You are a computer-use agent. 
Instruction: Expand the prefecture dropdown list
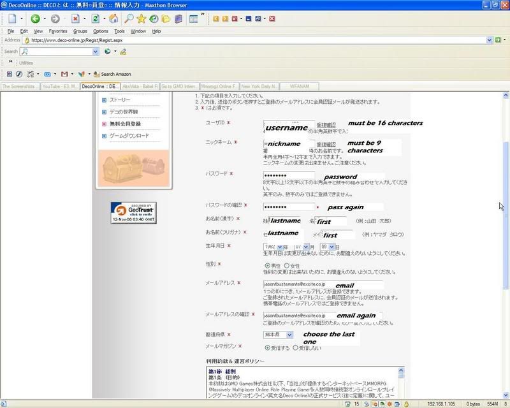[289, 335]
